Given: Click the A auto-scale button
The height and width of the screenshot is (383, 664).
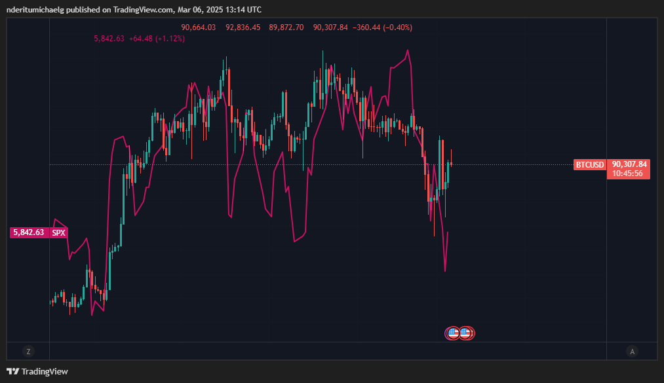Looking at the screenshot, I should tap(633, 352).
